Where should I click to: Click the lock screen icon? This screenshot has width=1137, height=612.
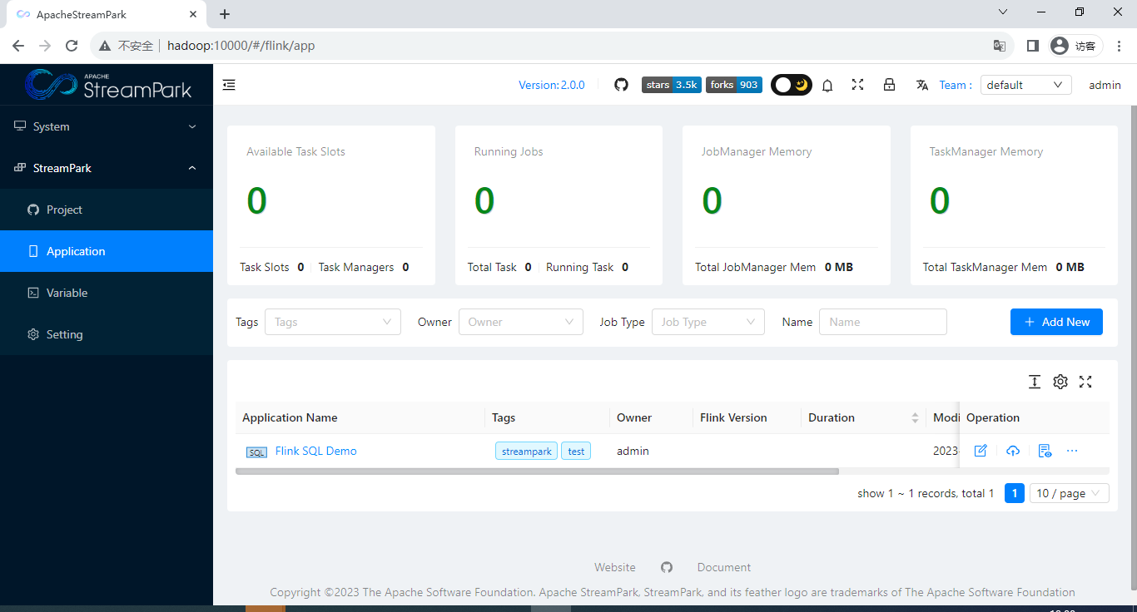coord(889,85)
